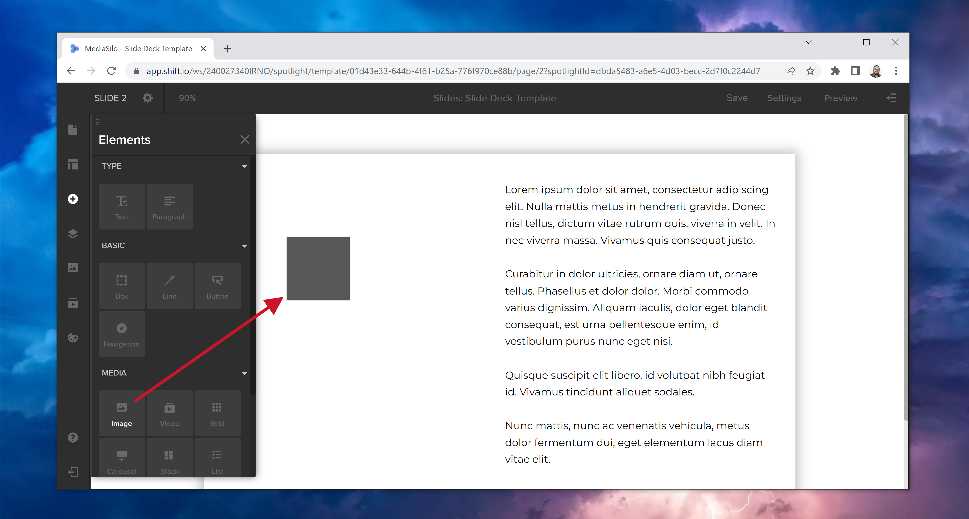The image size is (969, 519).
Task: Close the MediaSilo browser tab
Action: [x=203, y=48]
